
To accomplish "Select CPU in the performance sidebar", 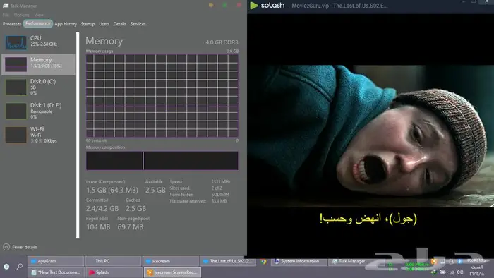I will coord(38,42).
